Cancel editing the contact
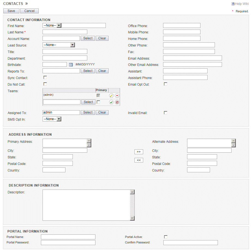The image size is (252, 250). coord(29,11)
